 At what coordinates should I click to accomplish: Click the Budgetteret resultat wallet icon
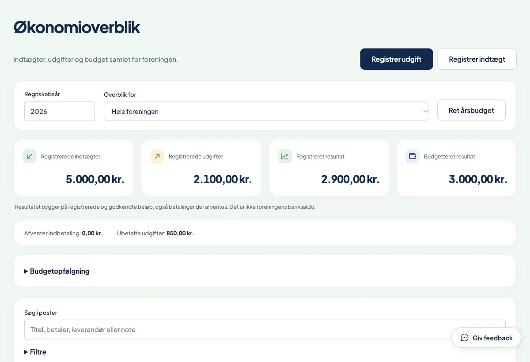(413, 156)
